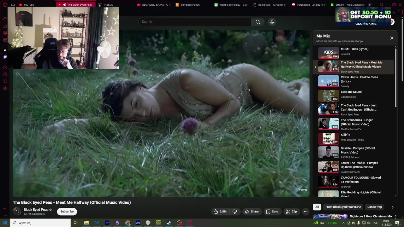Dislike the video with thumbs down
The height and width of the screenshot is (227, 404).
tap(235, 212)
